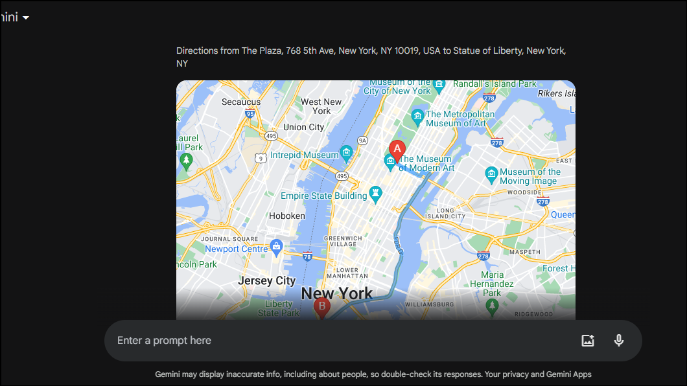Click the route 9A shield
Viewport: 687px width, 386px height.
tap(362, 141)
